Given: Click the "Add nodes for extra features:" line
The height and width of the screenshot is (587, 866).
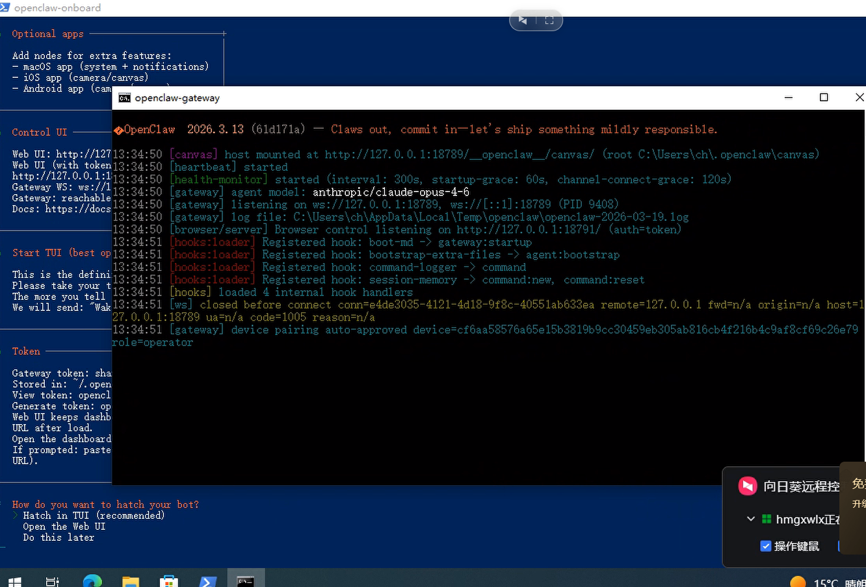Looking at the screenshot, I should pos(92,56).
